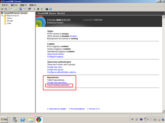
Task: Click the keyboard input method tray icon
Action: (x=137, y=119)
